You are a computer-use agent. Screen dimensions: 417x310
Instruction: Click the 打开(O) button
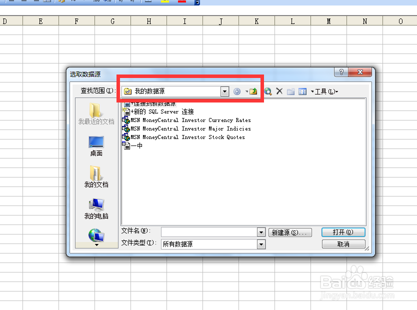point(343,232)
